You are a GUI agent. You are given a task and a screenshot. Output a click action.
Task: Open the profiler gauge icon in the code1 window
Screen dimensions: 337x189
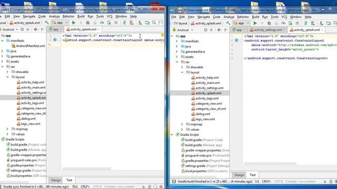pyautogui.click(x=102, y=23)
